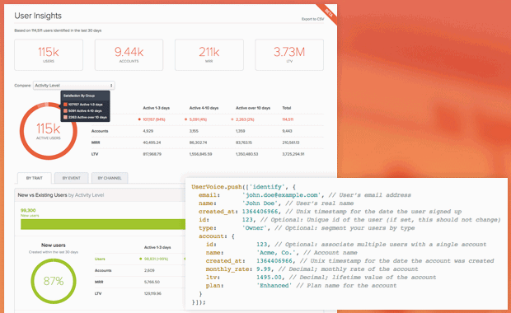Click the Active 4-10 days legend swatch in tooltip

pyautogui.click(x=65, y=110)
